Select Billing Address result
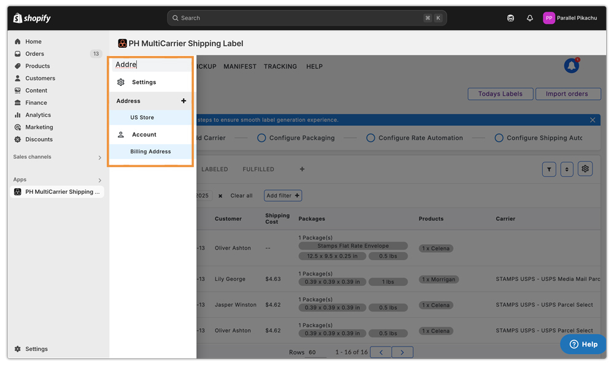The width and height of the screenshot is (614, 365). pyautogui.click(x=150, y=152)
